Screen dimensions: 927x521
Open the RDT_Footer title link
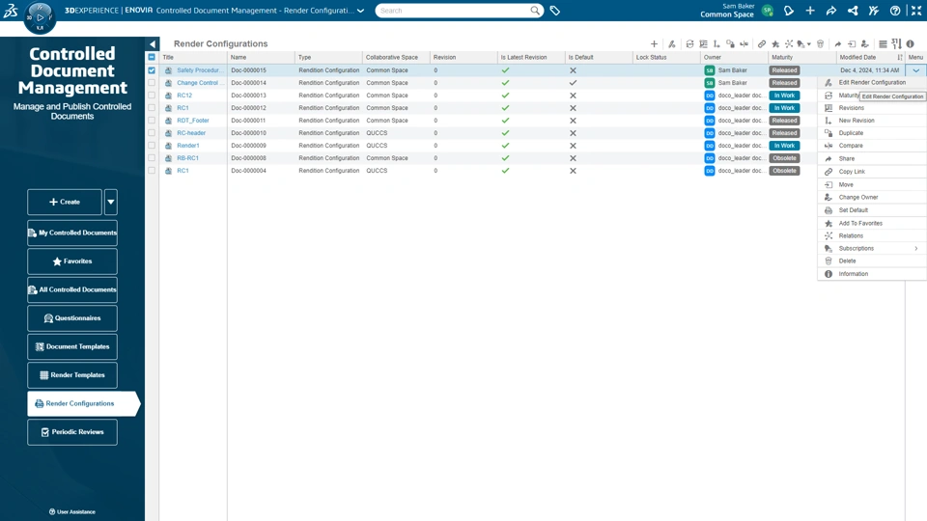(193, 121)
